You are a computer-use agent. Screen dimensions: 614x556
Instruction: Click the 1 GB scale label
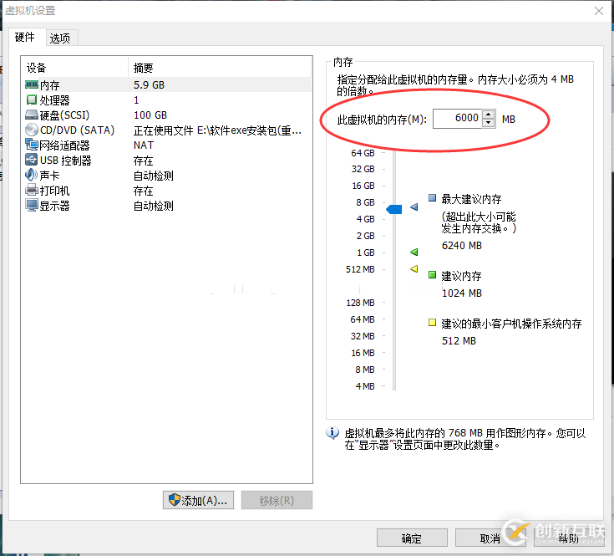click(x=366, y=252)
